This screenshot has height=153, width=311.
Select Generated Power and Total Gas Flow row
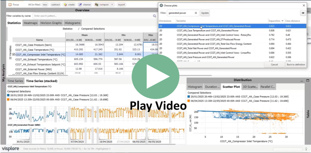232,44
